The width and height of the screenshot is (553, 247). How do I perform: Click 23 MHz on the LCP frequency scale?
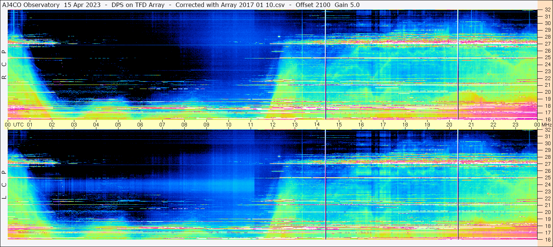(x=547, y=191)
